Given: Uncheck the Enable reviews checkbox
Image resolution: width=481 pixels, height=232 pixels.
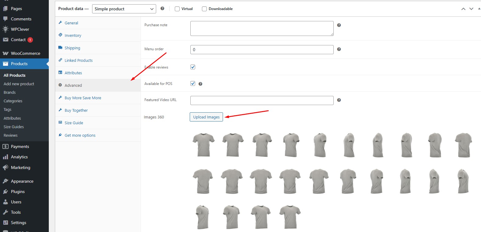Looking at the screenshot, I should click(x=193, y=67).
